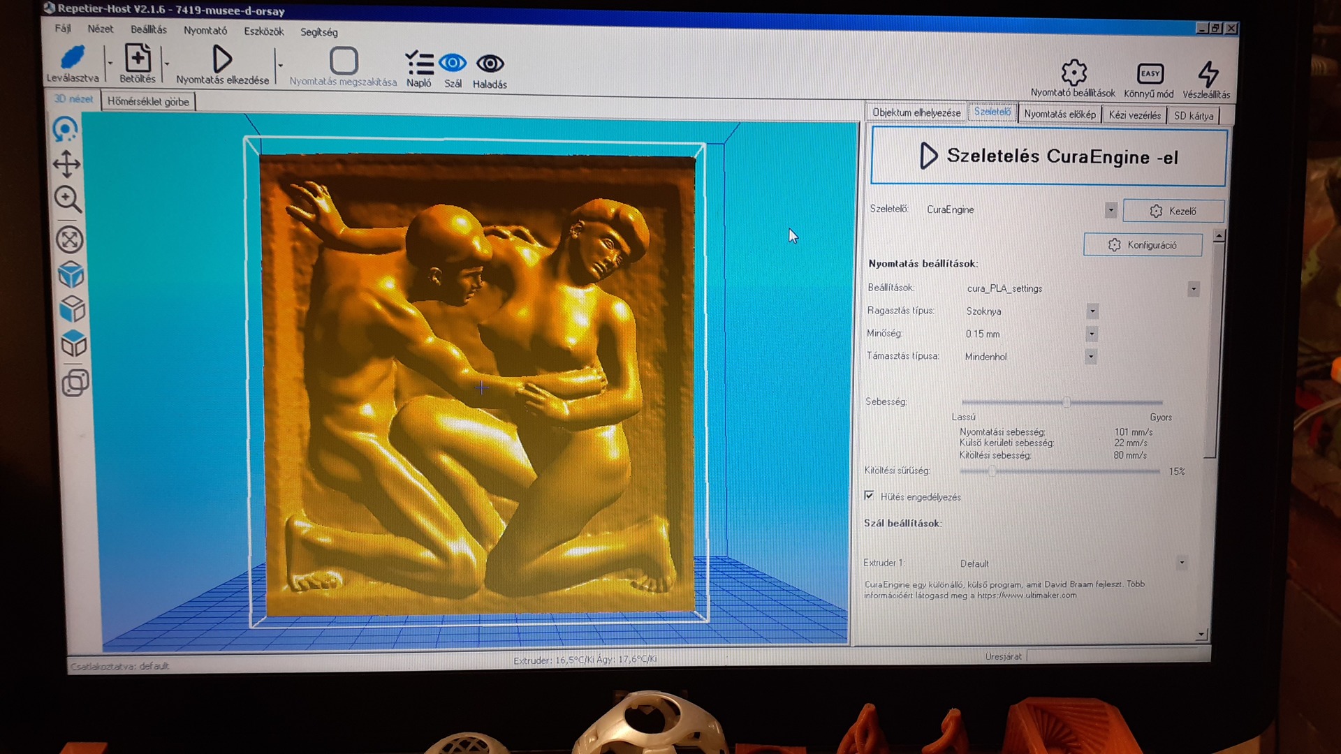Switch to the 3D nézet tab
The width and height of the screenshot is (1341, 754).
coord(73,99)
